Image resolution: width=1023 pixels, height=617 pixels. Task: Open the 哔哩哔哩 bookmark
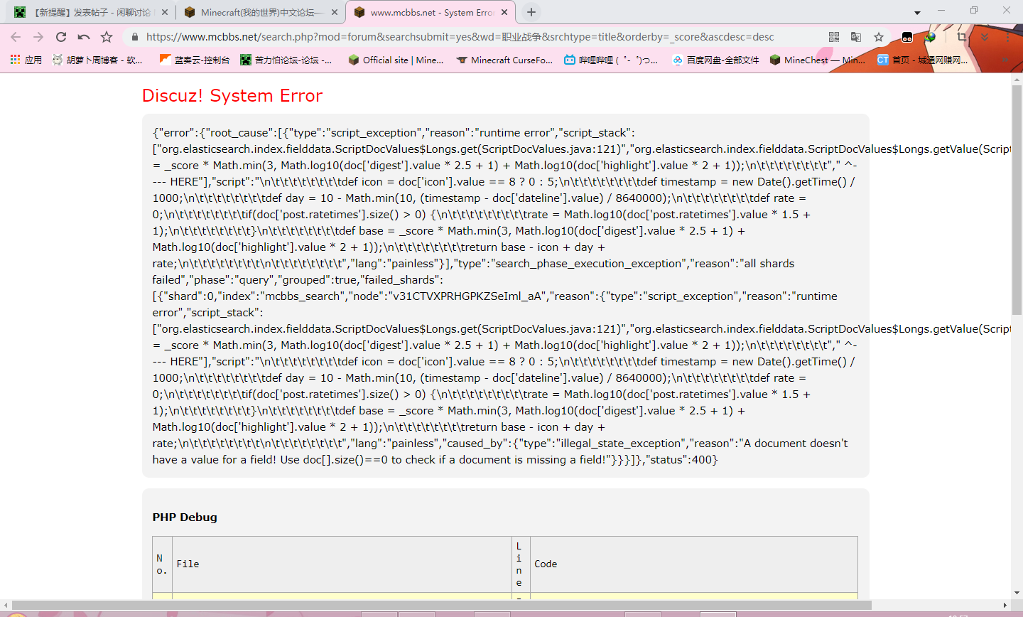click(611, 60)
